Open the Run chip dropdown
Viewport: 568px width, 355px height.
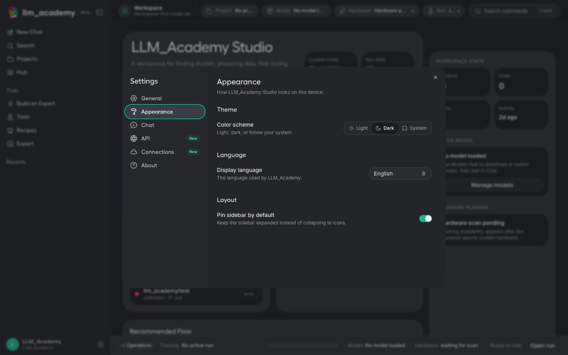point(444,11)
